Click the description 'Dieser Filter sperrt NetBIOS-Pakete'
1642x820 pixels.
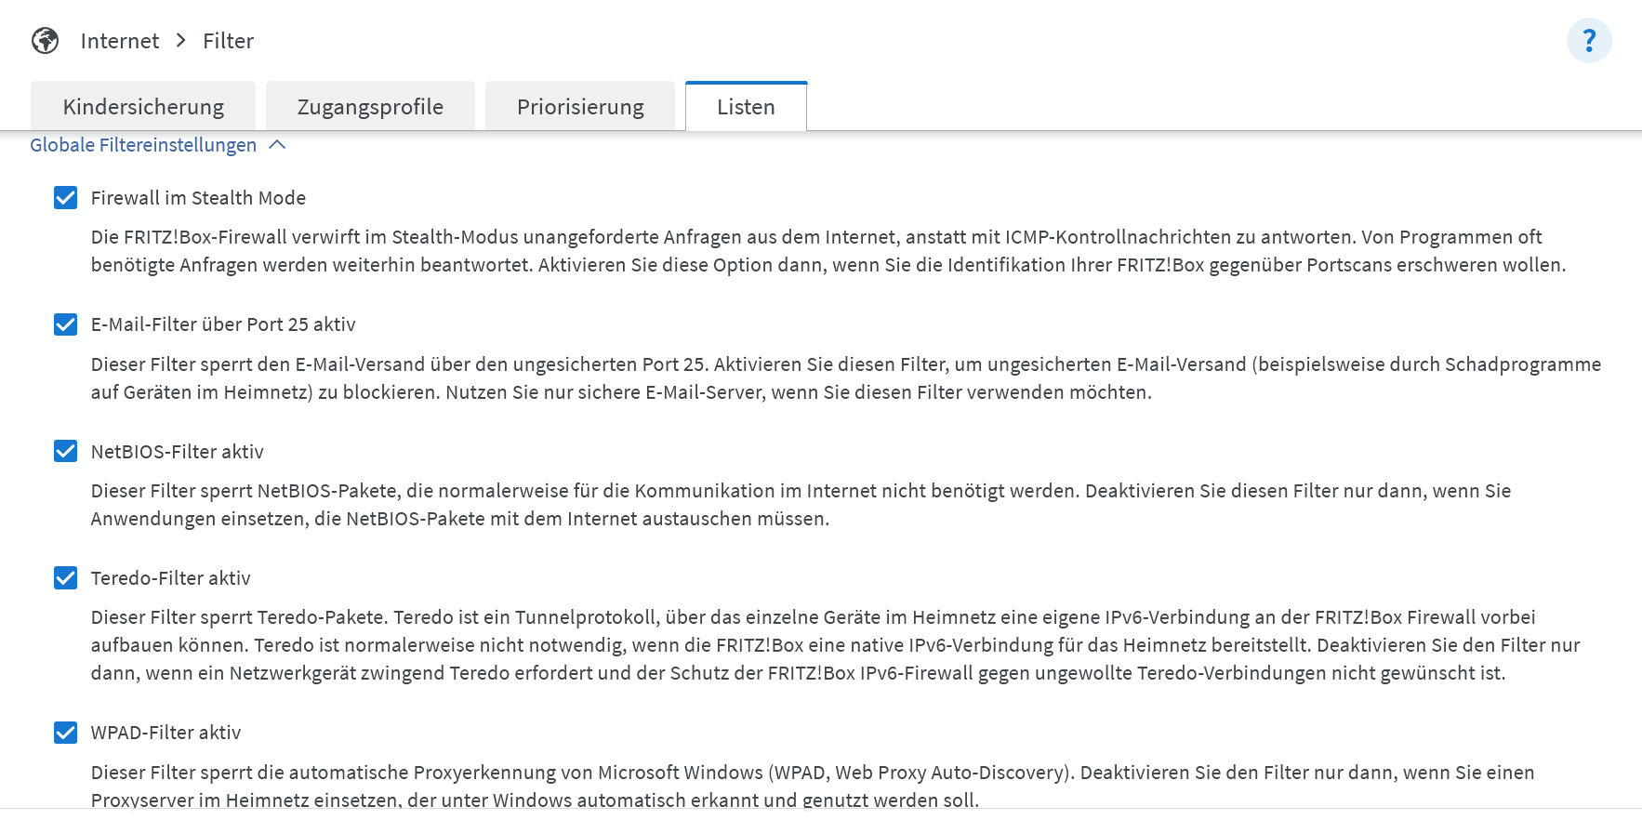(x=801, y=505)
